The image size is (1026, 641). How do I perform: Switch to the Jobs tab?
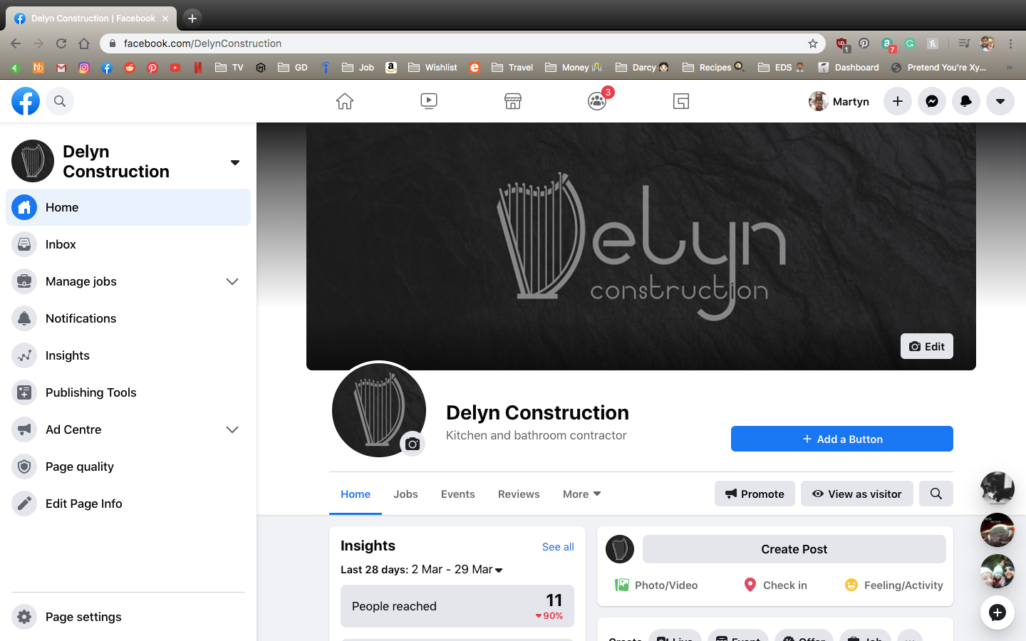(x=405, y=494)
